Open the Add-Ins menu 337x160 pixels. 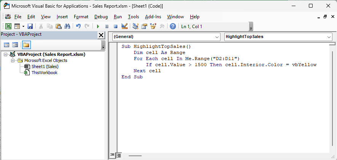click(x=153, y=17)
